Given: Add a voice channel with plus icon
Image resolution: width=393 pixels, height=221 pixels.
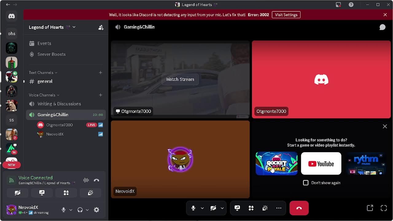Looking at the screenshot, I should coord(100,95).
